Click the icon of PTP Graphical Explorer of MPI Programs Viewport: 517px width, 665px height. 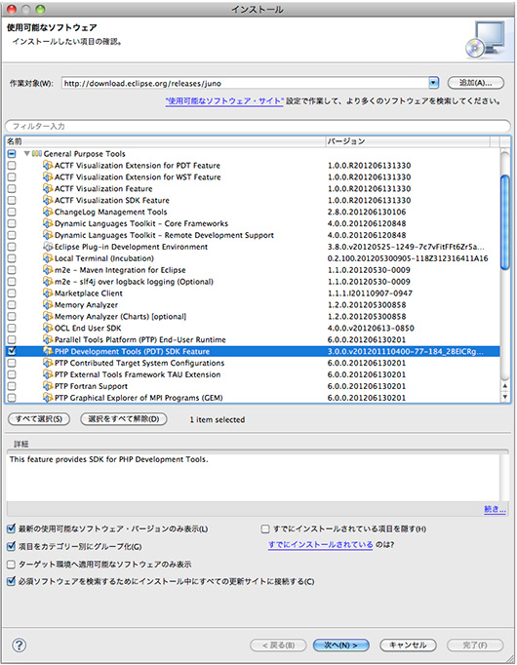tap(48, 398)
